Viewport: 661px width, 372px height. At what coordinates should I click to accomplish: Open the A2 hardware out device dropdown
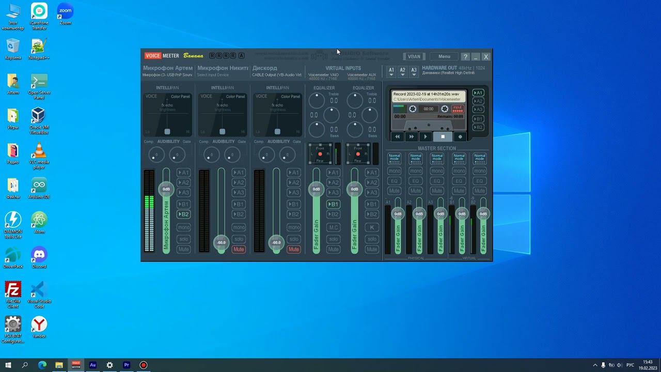click(x=403, y=72)
